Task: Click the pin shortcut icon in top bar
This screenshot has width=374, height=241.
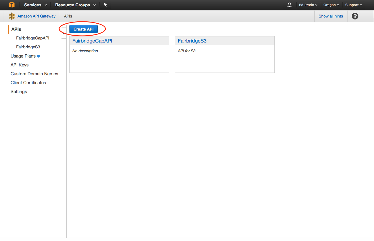Action: coord(105,5)
